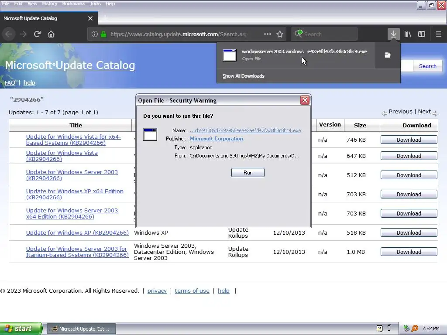Download the 512 KB Server 2003 update
The height and width of the screenshot is (335, 447).
(x=409, y=175)
